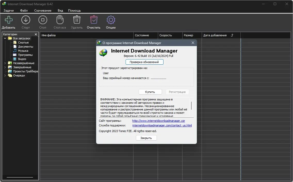Click the version 6.42 Build 15 text
Screen dimensions: 293x182
point(148,56)
